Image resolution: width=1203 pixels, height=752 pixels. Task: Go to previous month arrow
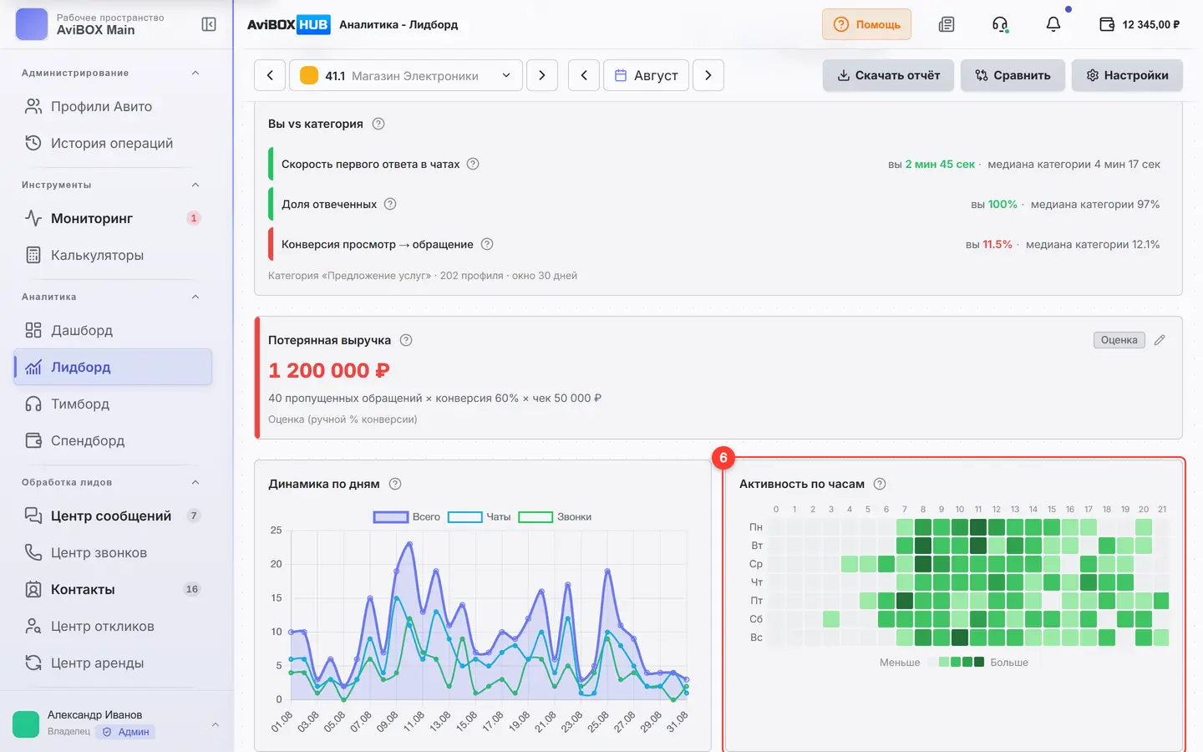[584, 75]
